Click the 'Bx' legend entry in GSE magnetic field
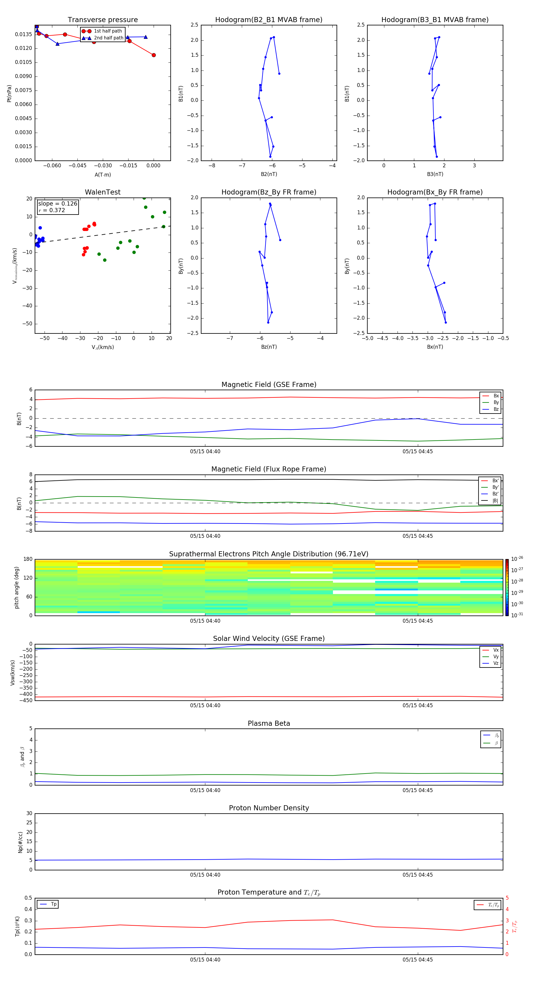538x986 pixels. click(490, 396)
